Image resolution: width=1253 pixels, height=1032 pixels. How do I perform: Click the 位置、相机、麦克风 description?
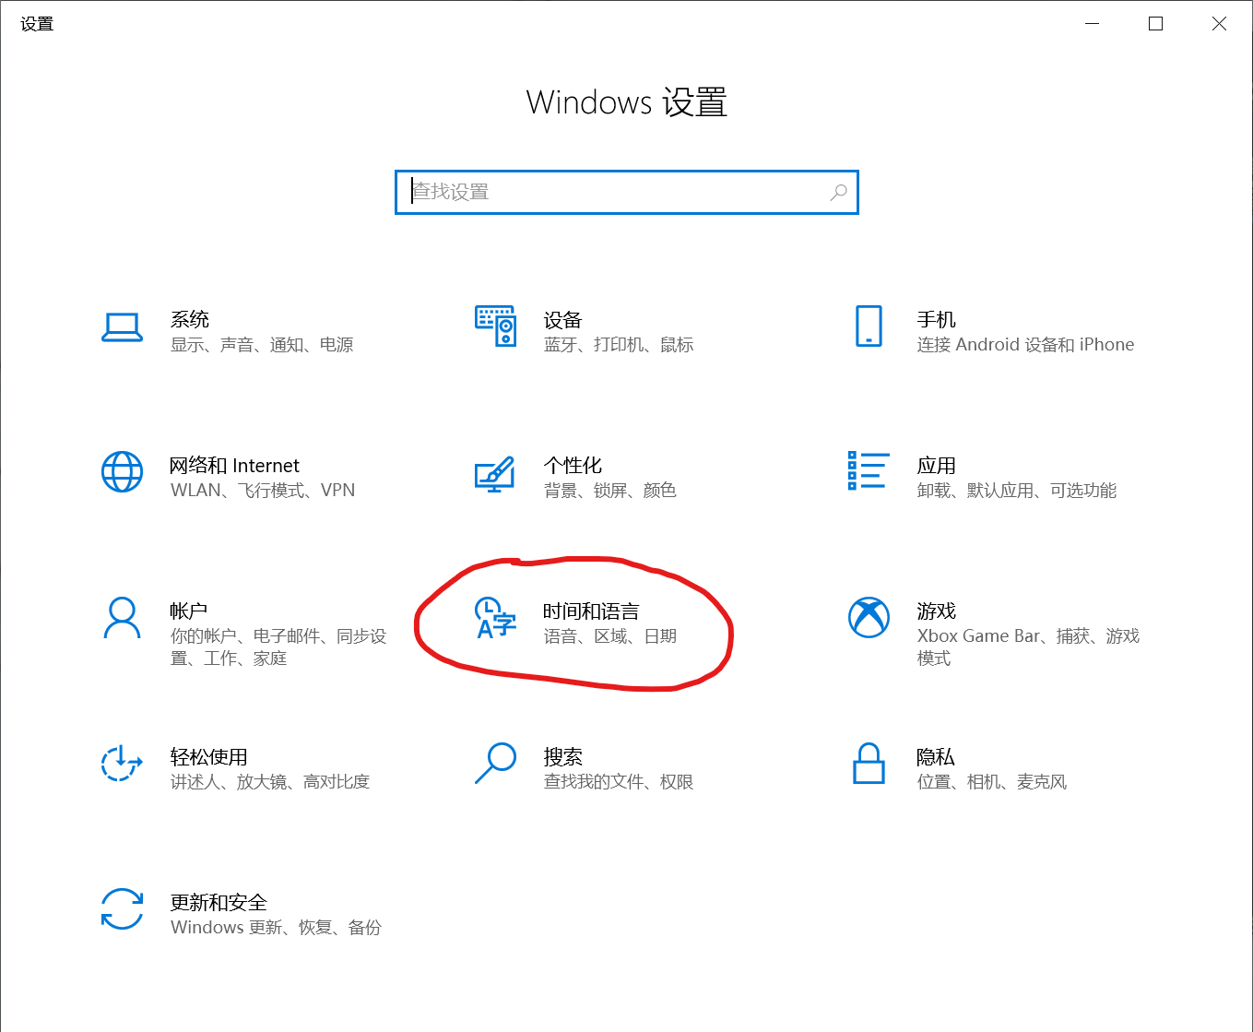pyautogui.click(x=992, y=782)
